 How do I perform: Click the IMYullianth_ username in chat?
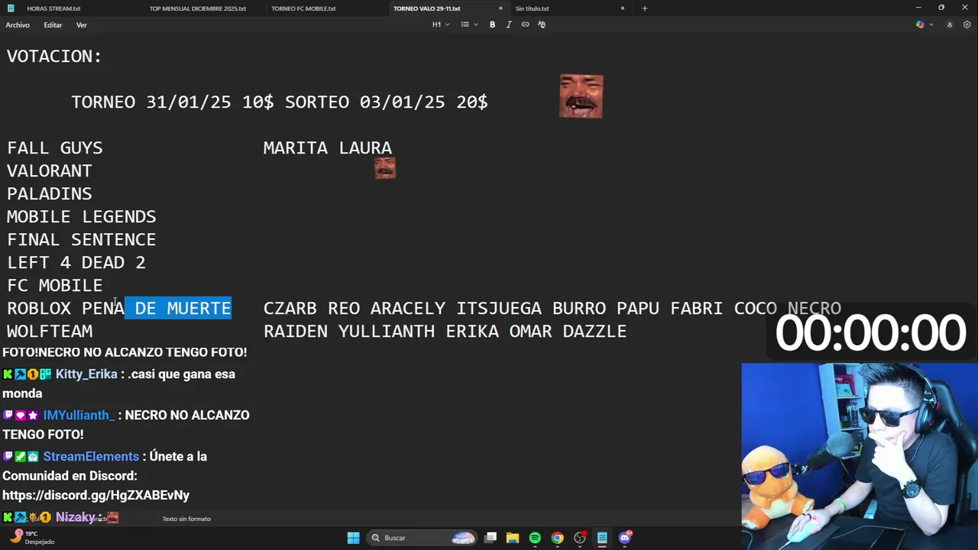tap(79, 415)
